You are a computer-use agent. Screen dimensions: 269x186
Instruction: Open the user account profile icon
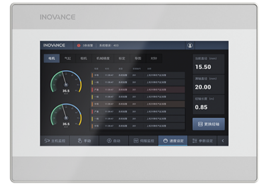click(x=190, y=45)
